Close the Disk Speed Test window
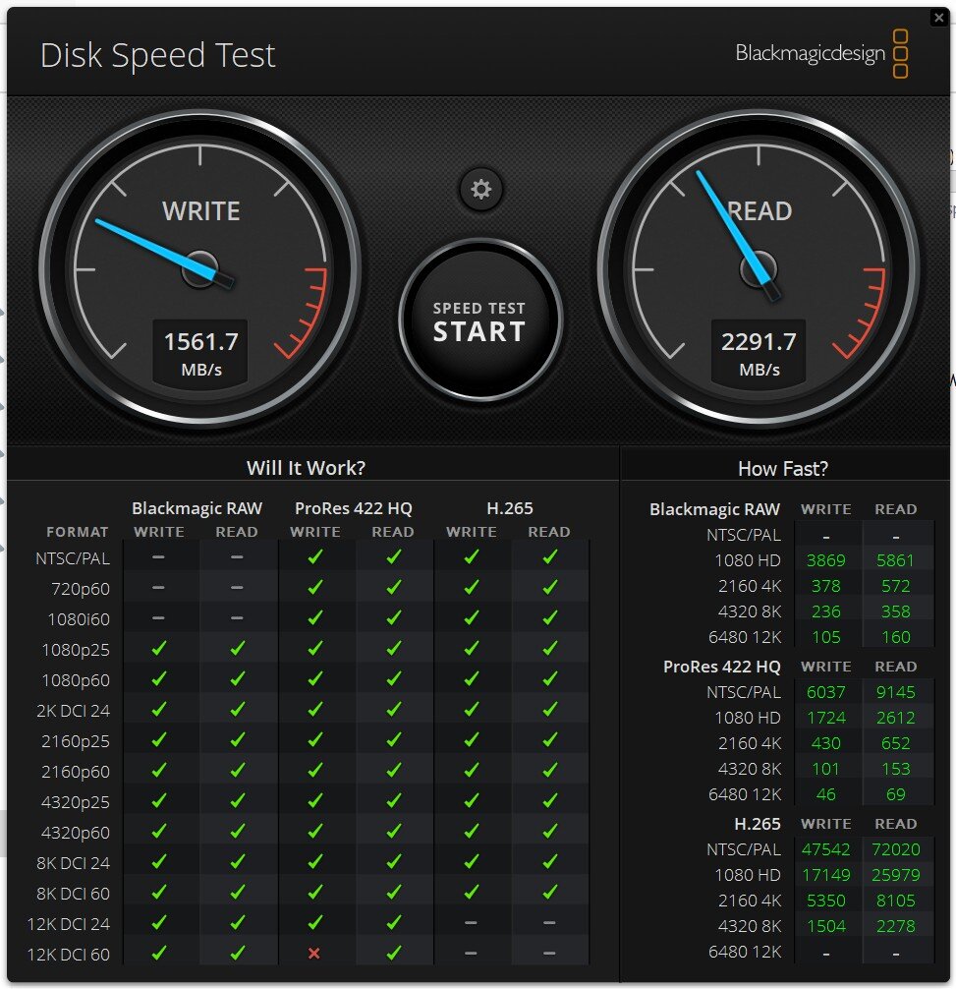The height and width of the screenshot is (989, 956). (x=939, y=18)
